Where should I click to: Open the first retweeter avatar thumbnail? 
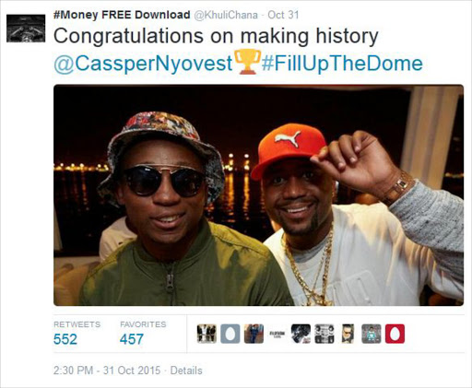206,334
